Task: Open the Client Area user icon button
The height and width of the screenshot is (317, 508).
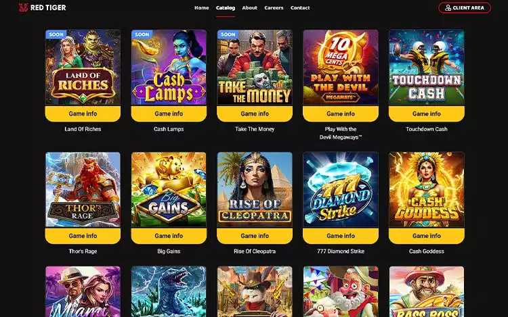Action: (464, 7)
